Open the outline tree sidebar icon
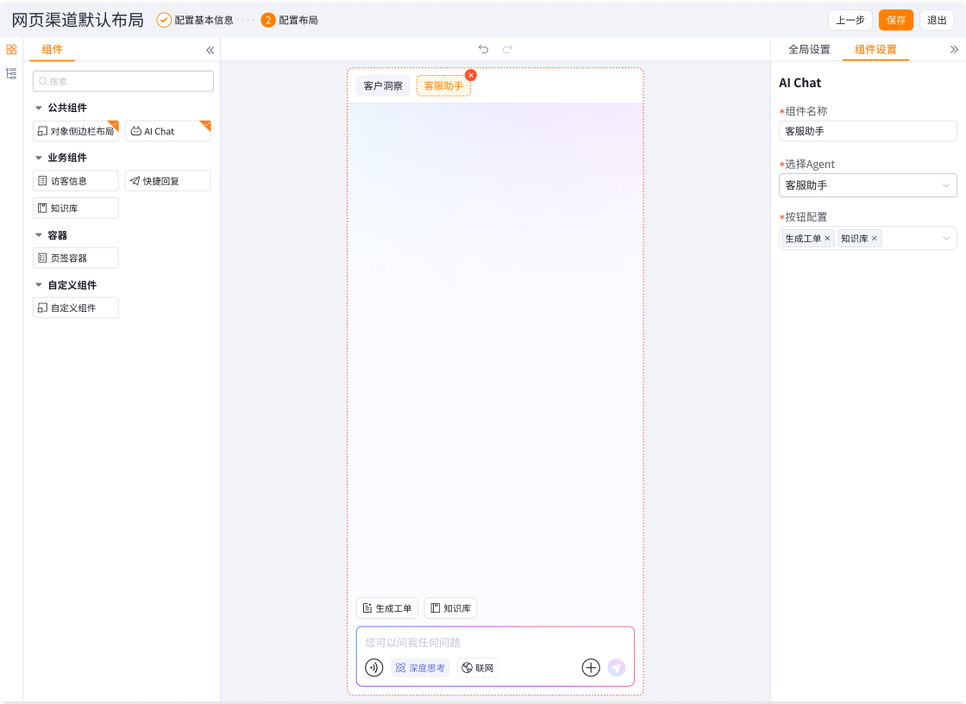The height and width of the screenshot is (704, 966). tap(11, 73)
